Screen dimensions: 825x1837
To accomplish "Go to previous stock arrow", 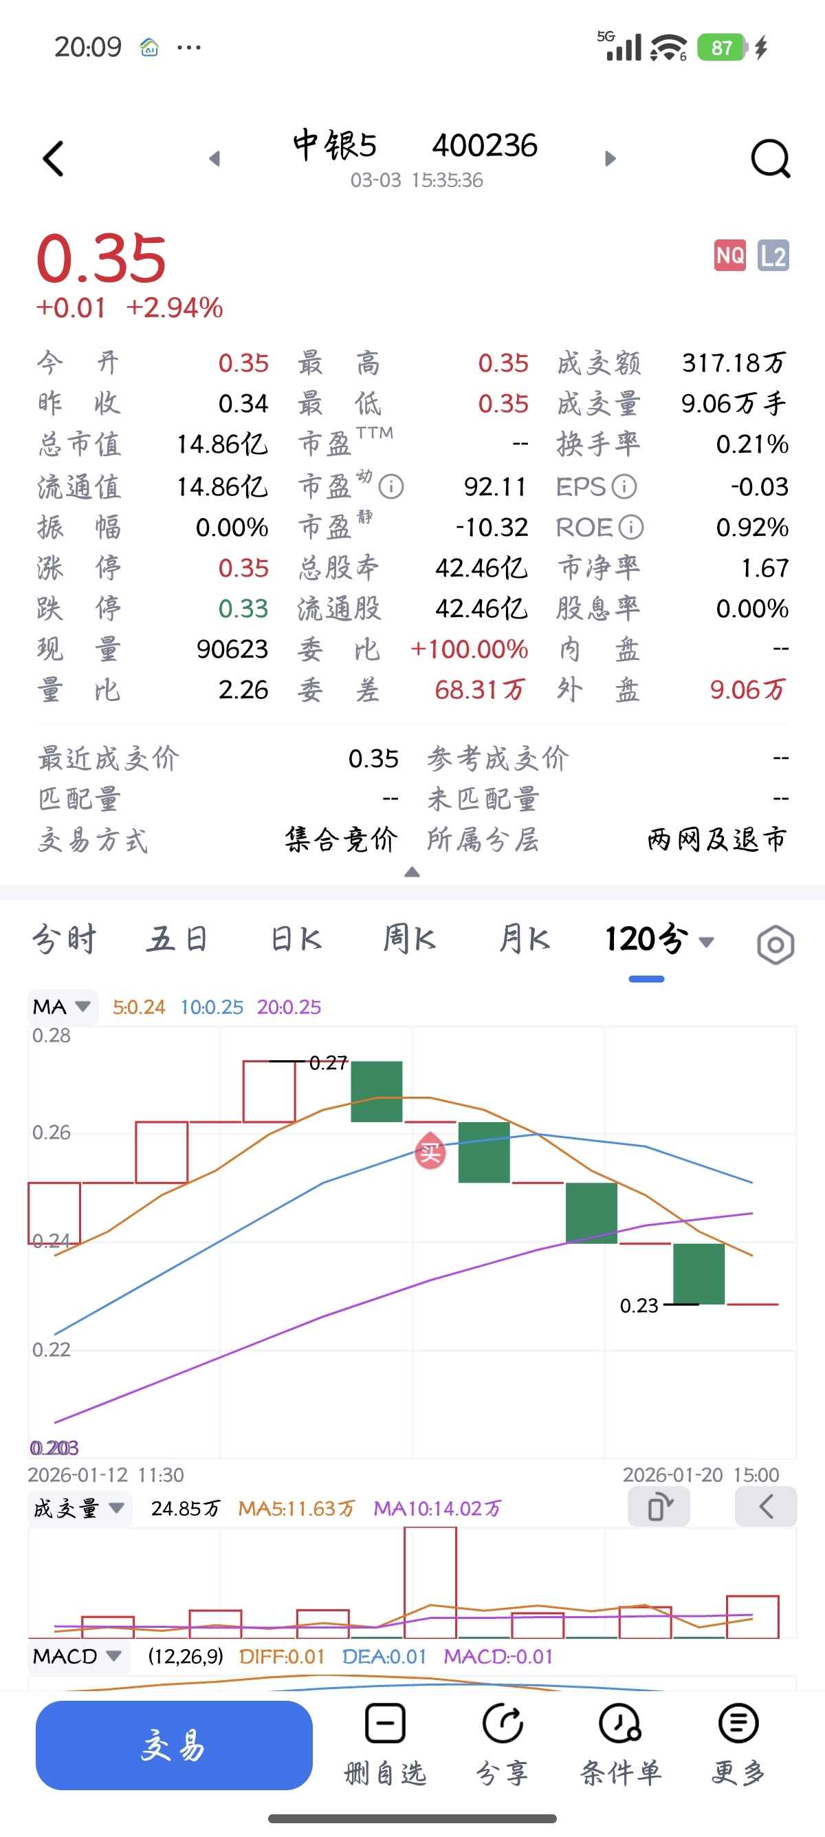I will (x=214, y=158).
